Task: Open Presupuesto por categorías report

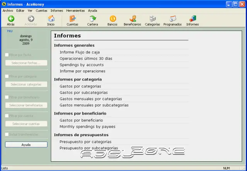Action: pyautogui.click(x=85, y=142)
